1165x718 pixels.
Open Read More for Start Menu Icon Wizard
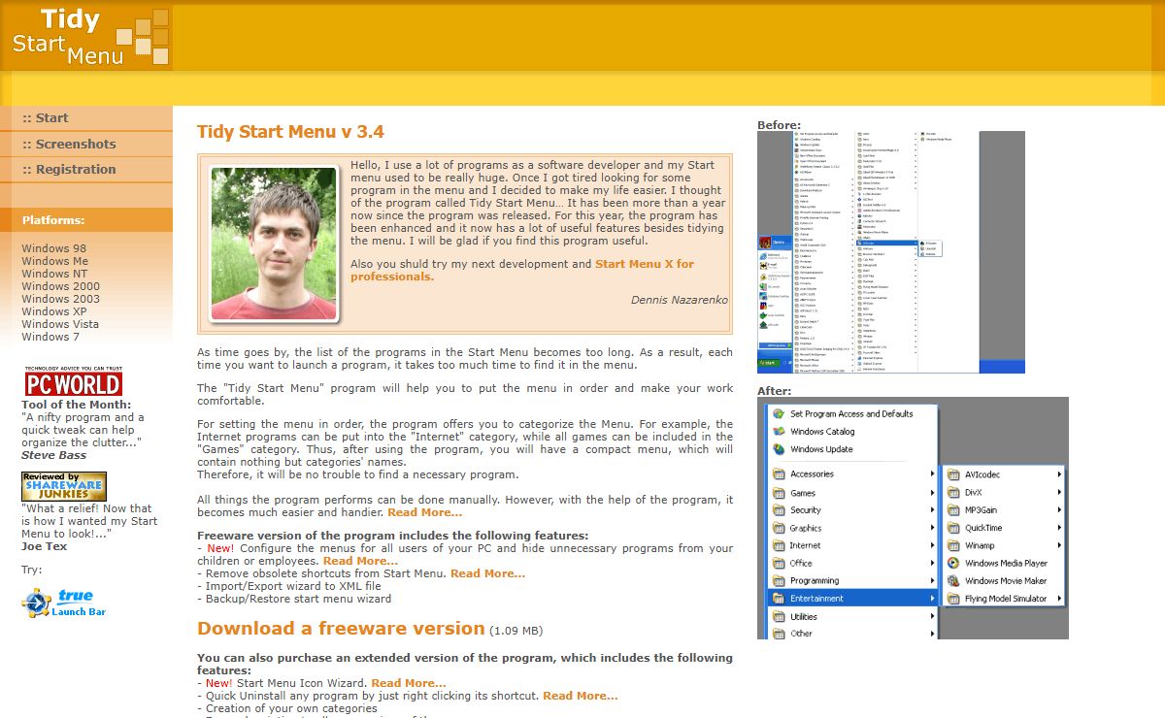click(409, 683)
